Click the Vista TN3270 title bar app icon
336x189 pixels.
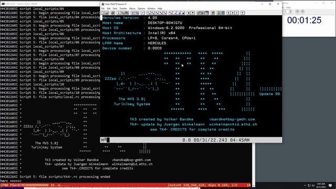103,4
